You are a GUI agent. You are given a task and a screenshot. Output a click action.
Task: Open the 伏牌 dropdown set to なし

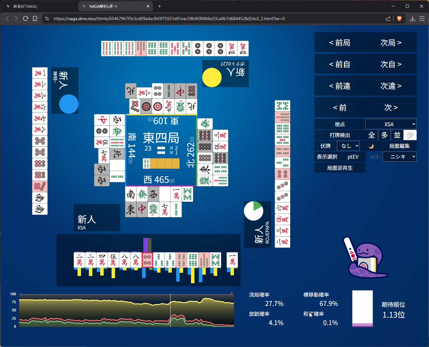pyautogui.click(x=348, y=146)
